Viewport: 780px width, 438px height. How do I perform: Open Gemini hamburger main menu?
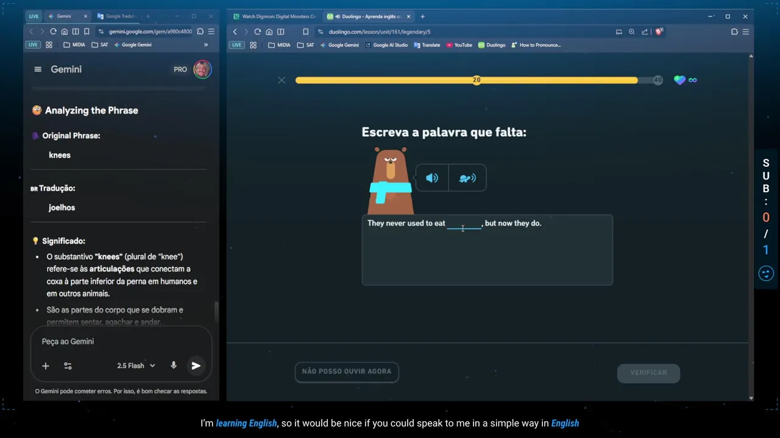click(38, 69)
